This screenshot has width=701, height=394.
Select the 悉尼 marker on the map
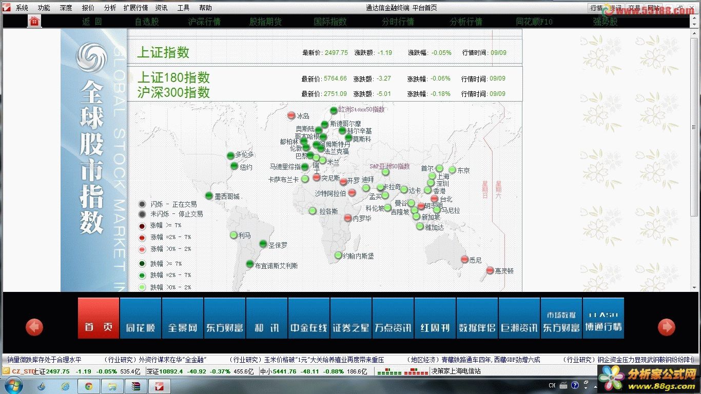(464, 260)
